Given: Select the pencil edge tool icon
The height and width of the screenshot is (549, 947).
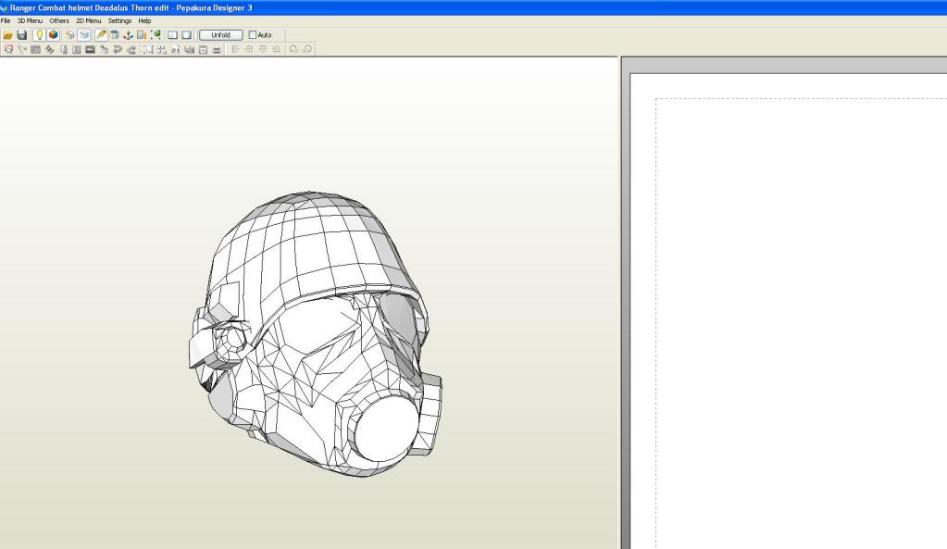Looking at the screenshot, I should (100, 35).
